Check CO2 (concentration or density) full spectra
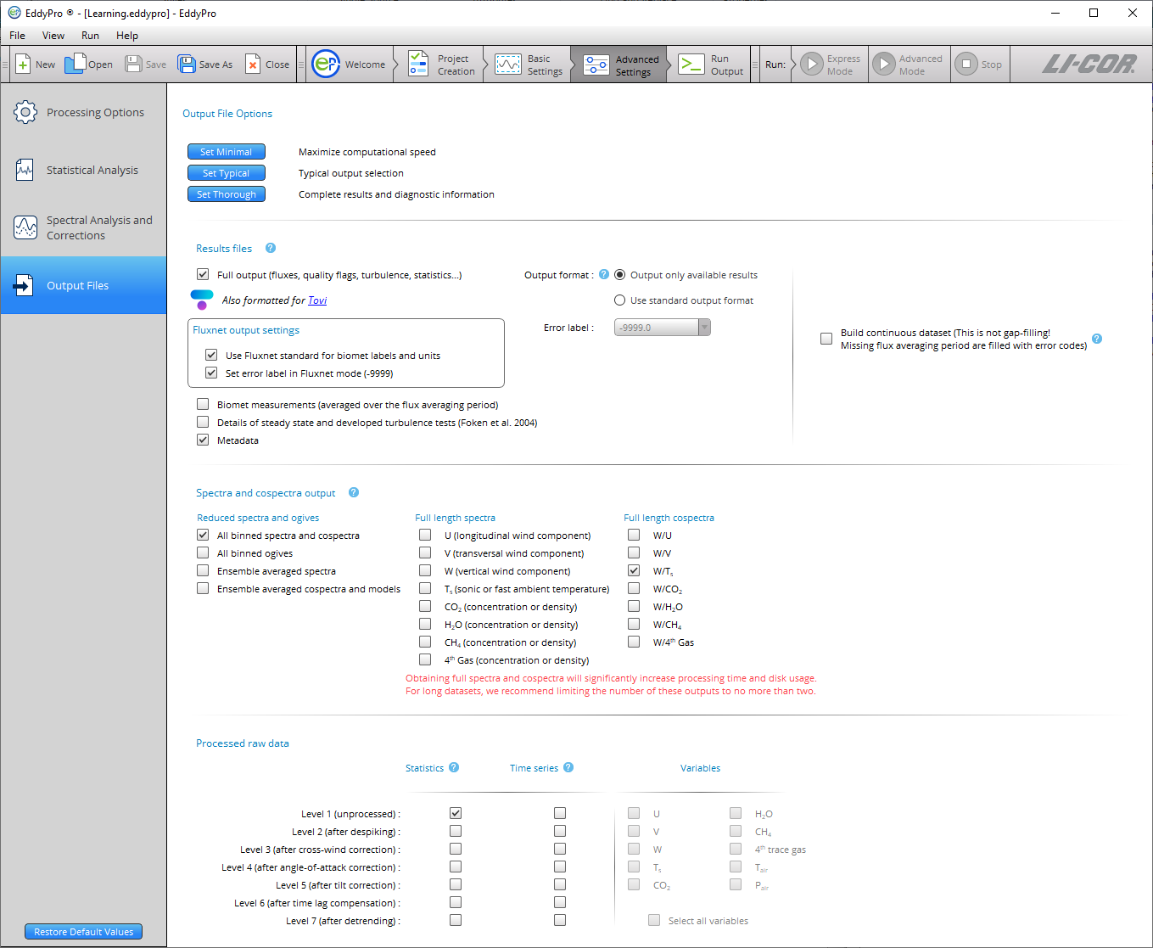This screenshot has height=948, width=1153. 425,606
